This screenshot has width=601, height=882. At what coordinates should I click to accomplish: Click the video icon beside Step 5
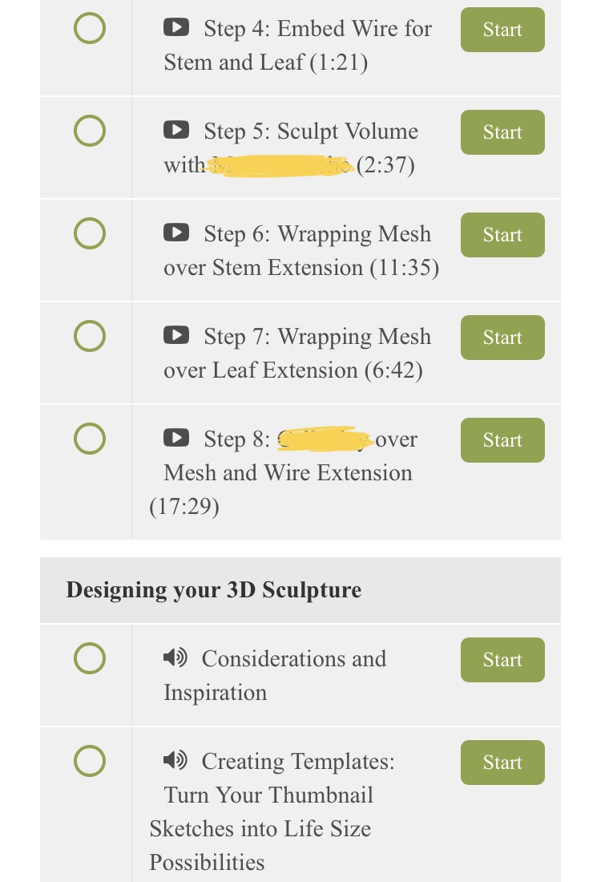[176, 129]
